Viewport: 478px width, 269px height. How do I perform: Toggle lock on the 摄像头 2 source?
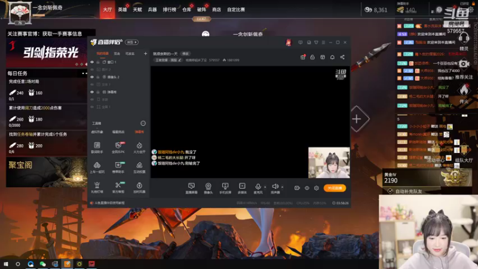pyautogui.click(x=98, y=77)
